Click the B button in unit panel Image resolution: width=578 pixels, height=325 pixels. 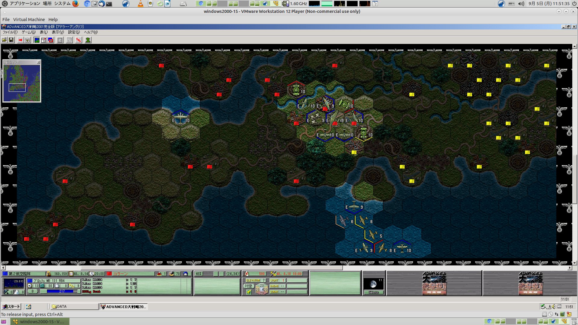click(33, 291)
